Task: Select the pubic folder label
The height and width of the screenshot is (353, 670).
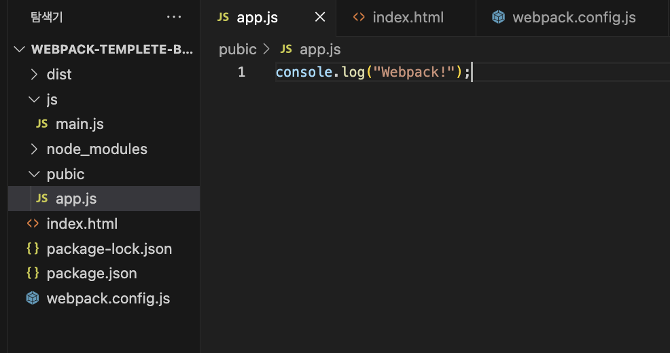Action: pos(65,174)
